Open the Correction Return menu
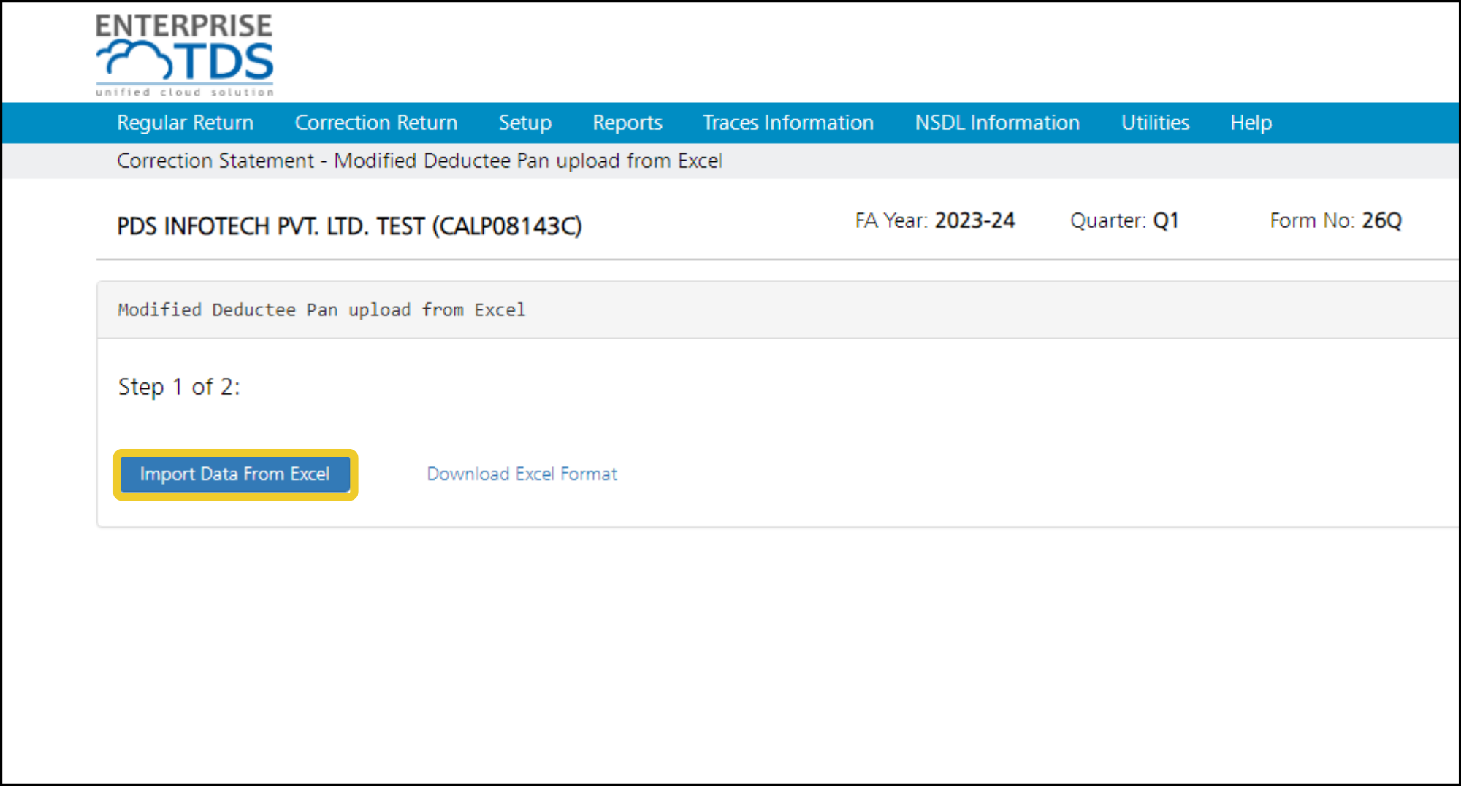 click(x=375, y=123)
